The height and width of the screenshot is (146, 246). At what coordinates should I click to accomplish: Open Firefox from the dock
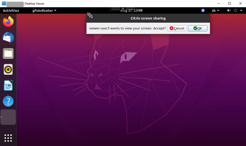click(x=8, y=22)
